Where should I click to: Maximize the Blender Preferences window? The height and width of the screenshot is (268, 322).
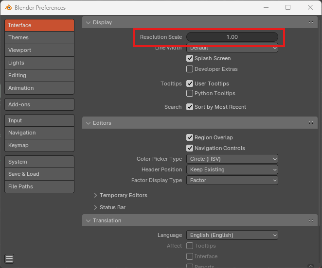tap(288, 8)
